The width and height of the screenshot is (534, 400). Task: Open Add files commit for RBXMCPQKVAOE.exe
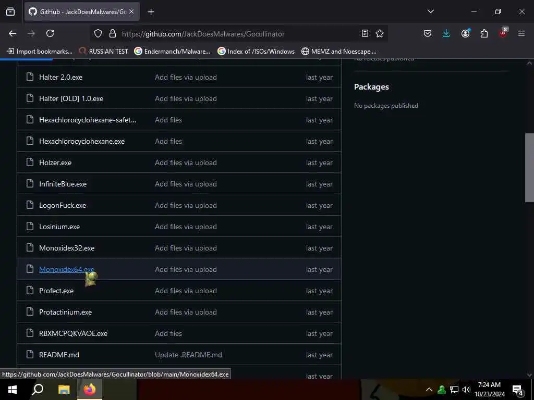[168, 333]
